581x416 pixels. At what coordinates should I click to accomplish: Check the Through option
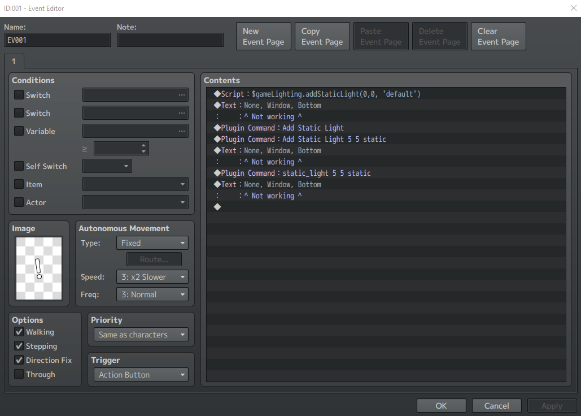(x=19, y=374)
